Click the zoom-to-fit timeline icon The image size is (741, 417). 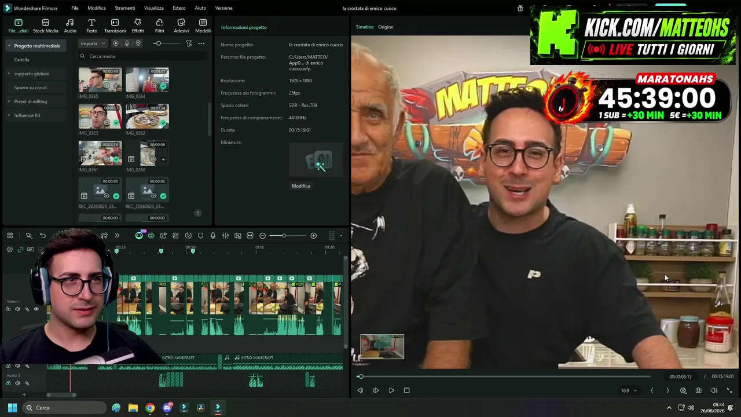tap(250, 236)
